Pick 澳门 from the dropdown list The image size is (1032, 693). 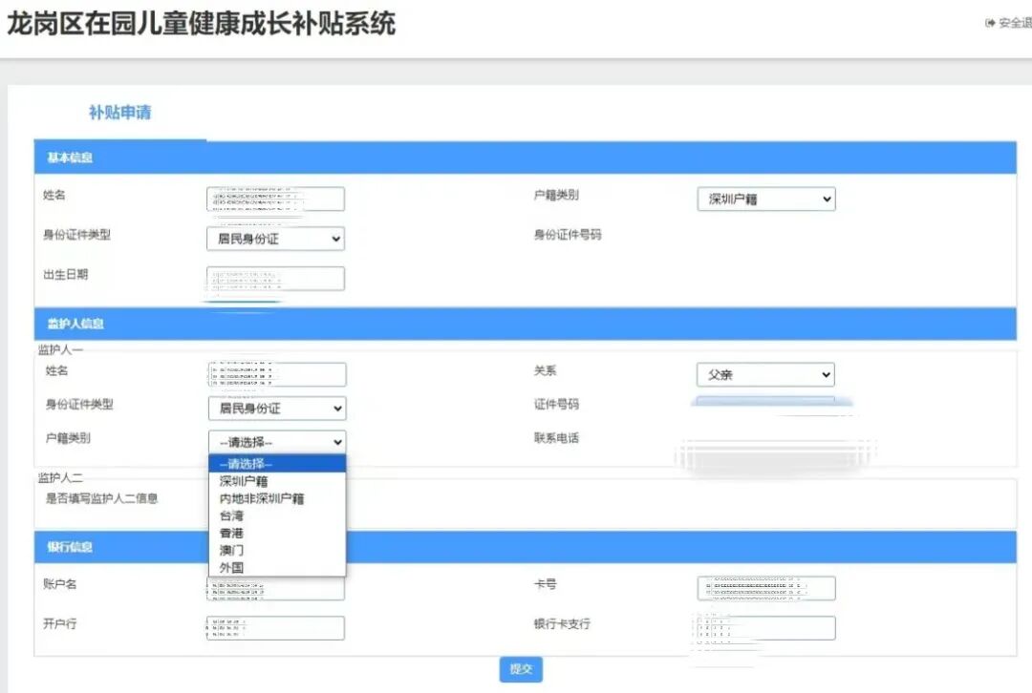click(x=231, y=550)
